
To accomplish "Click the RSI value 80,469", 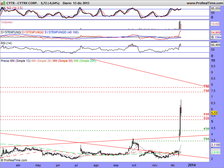I will coord(216,45).
